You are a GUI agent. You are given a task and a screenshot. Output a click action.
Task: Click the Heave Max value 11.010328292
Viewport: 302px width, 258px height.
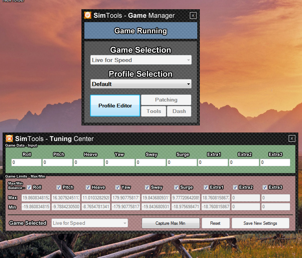96,198
